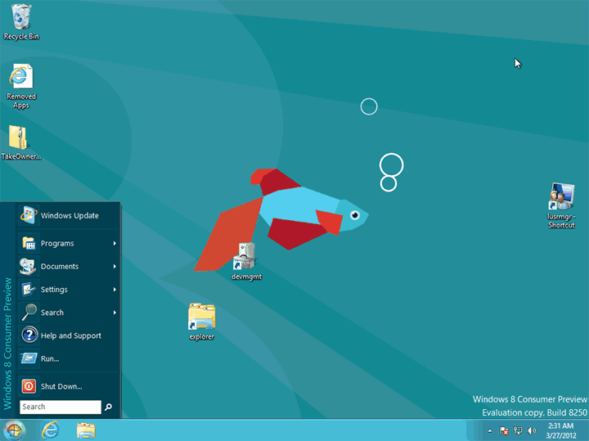Image resolution: width=589 pixels, height=441 pixels.
Task: Click the 3/27/2012 date in tray
Action: 561,436
